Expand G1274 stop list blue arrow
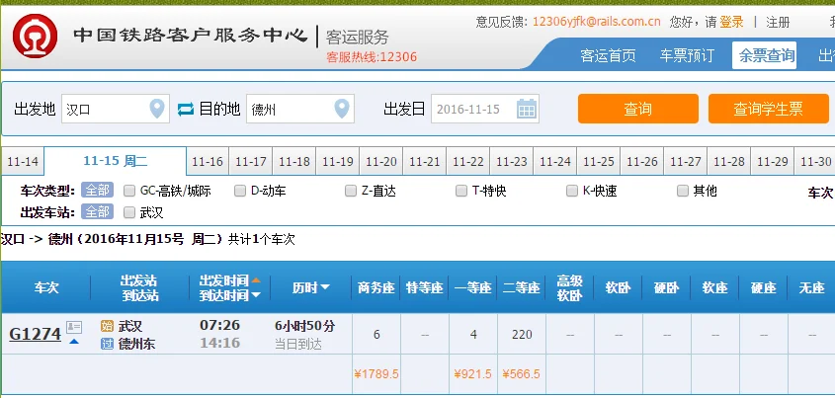Viewport: 835px width, 398px height. [x=74, y=341]
